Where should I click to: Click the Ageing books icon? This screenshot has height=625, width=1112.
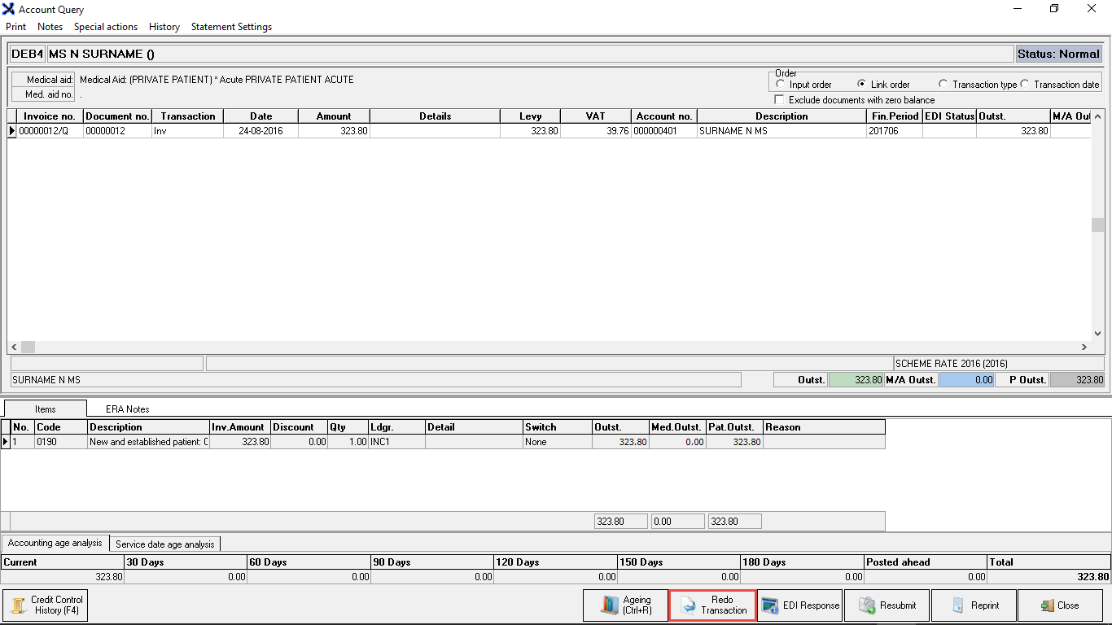tap(611, 605)
